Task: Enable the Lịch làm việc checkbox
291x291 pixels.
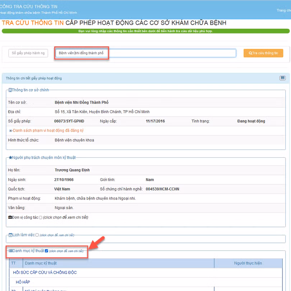Action: click(x=37, y=235)
